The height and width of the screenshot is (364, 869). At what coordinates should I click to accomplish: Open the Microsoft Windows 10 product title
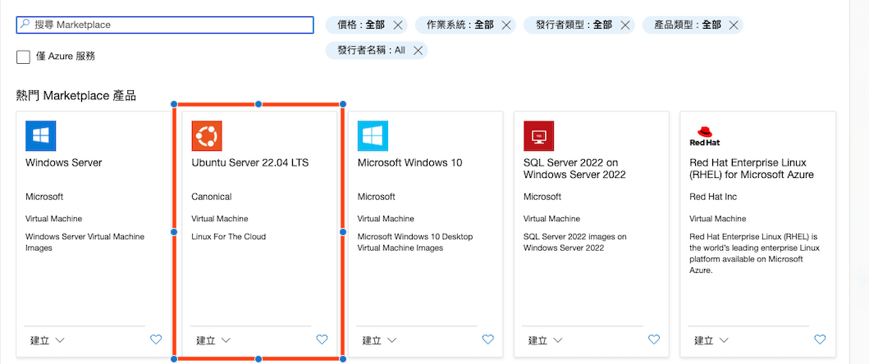coord(409,163)
